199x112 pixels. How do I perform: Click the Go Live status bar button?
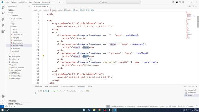point(181,106)
